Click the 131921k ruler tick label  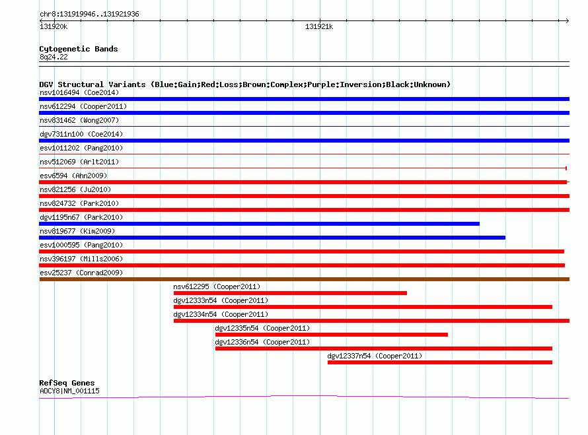point(319,26)
